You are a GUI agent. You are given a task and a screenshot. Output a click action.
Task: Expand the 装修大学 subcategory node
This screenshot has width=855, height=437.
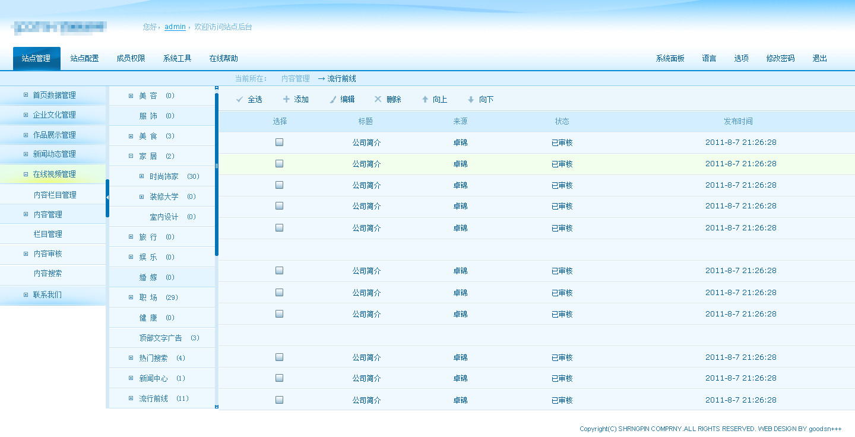pos(142,197)
